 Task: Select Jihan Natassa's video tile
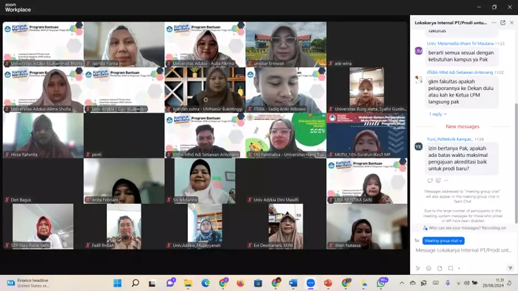point(366,226)
